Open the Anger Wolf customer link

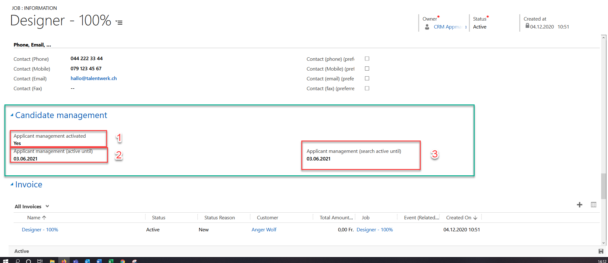(x=264, y=230)
